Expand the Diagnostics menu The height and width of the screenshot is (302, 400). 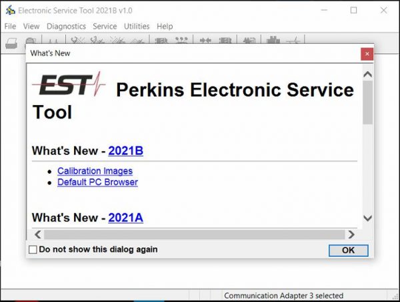click(66, 27)
